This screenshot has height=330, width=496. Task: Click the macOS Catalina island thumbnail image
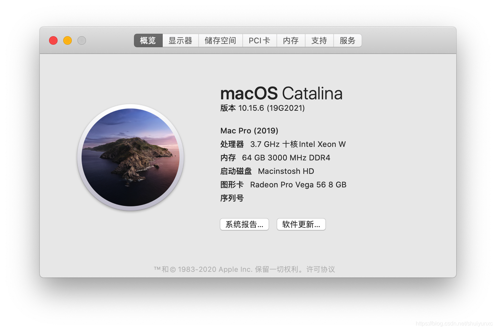131,157
